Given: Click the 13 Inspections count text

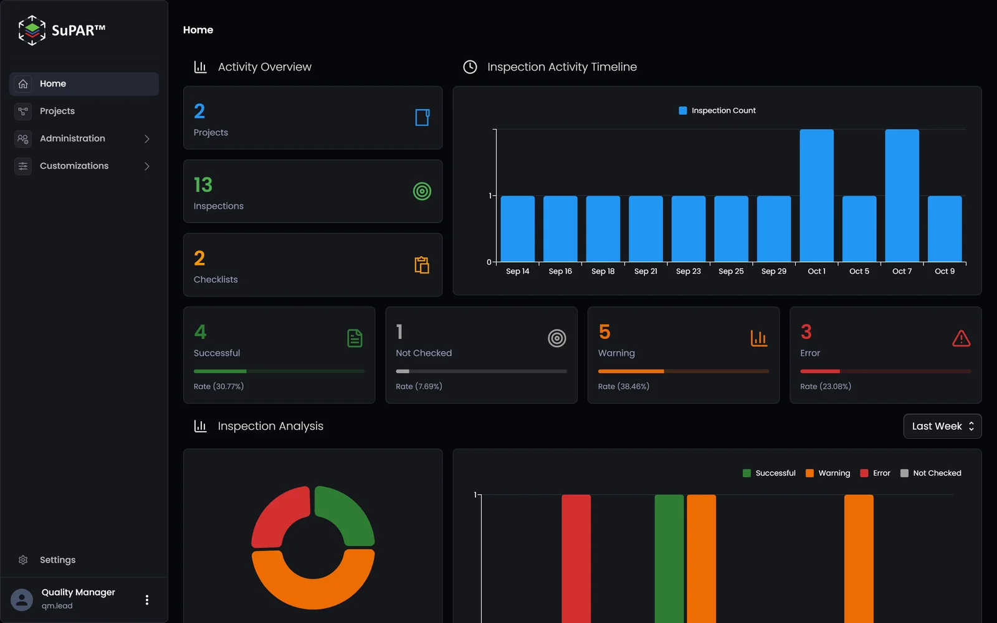Looking at the screenshot, I should tap(203, 185).
